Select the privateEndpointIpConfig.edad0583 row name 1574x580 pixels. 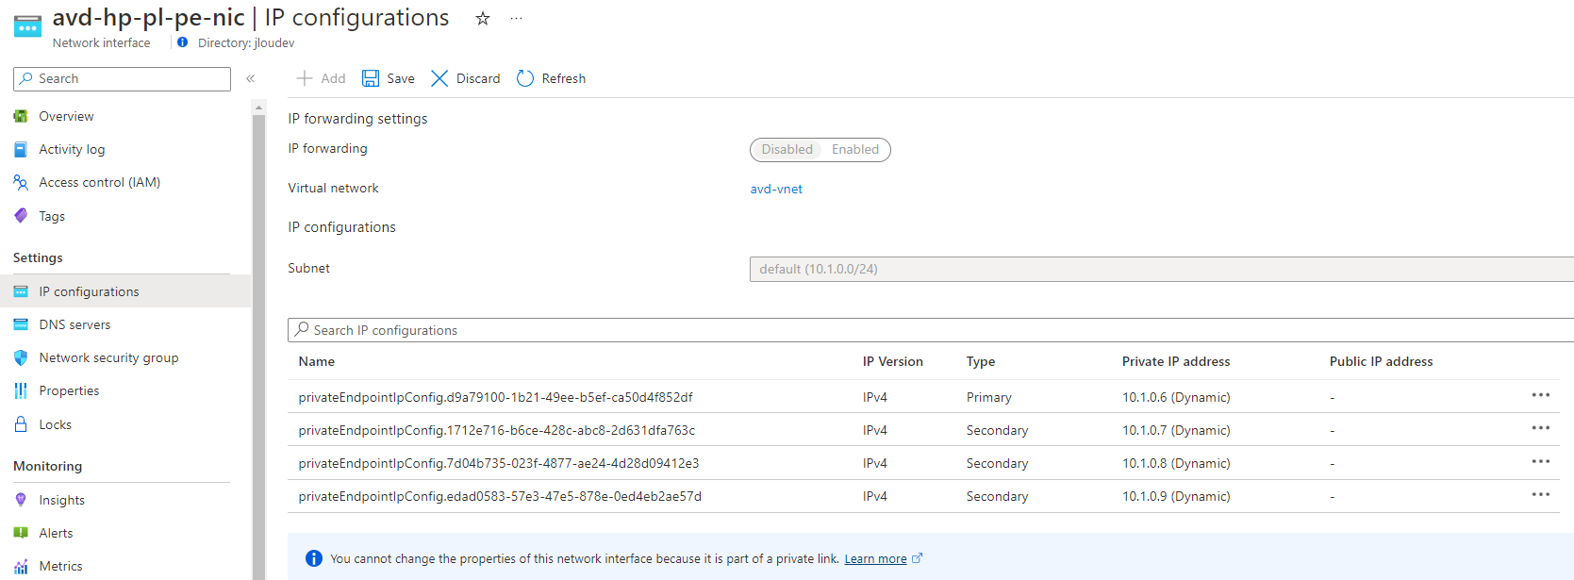(500, 496)
